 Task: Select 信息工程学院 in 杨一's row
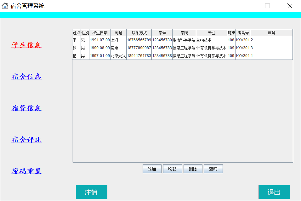click(184, 56)
